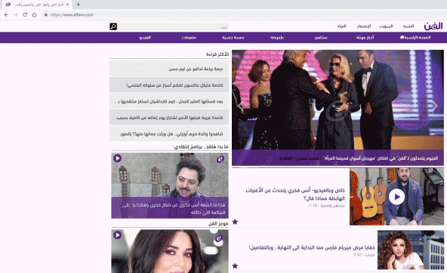The image size is (447, 273).
Task: Click the browser address bar URL
Action: point(72,15)
